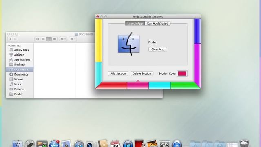Open Movies in Finder sidebar
The image size is (261, 147).
point(20,79)
